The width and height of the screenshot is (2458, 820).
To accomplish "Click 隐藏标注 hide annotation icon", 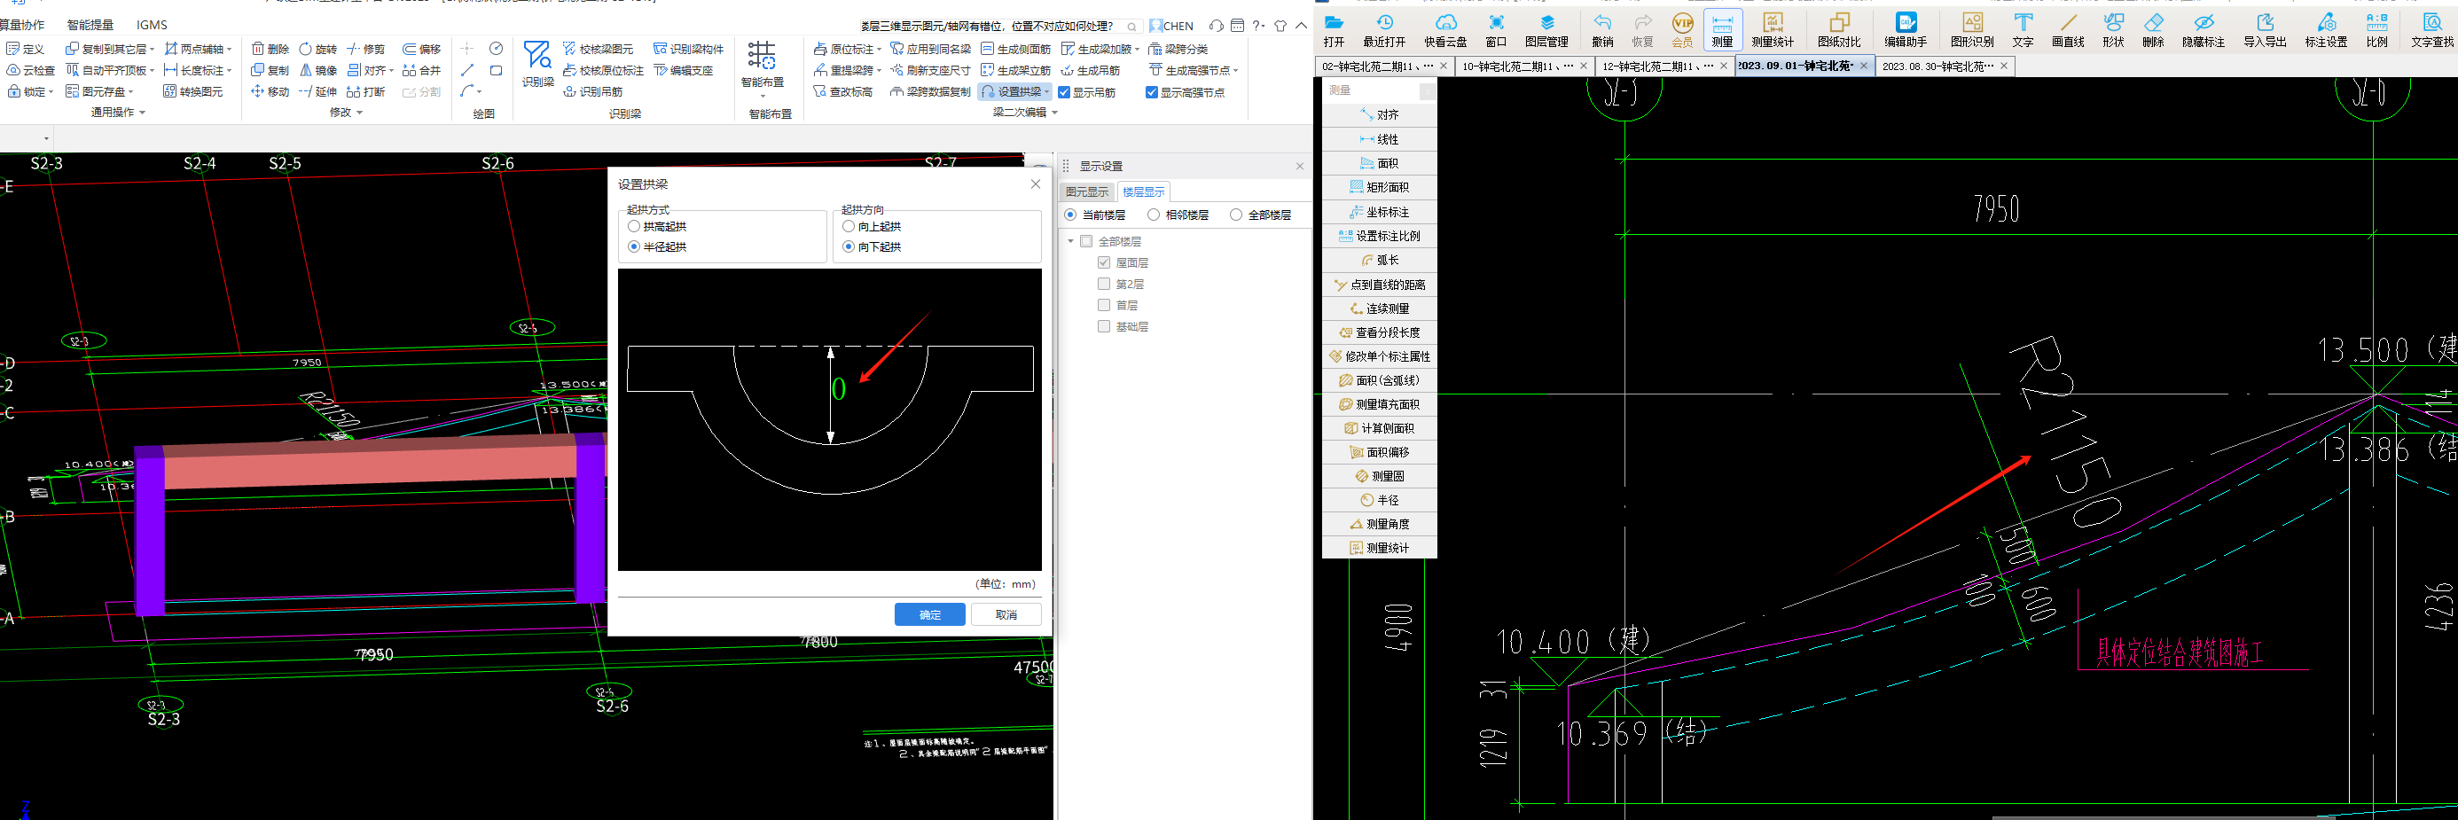I will coord(2204,30).
